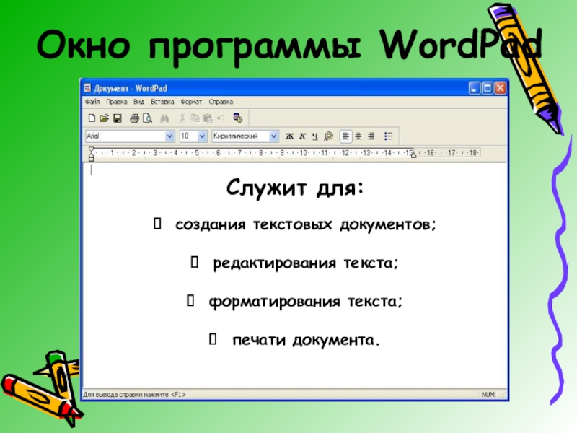The height and width of the screenshot is (433, 577).
Task: Click the right margin marker on ruler
Action: coord(413,154)
